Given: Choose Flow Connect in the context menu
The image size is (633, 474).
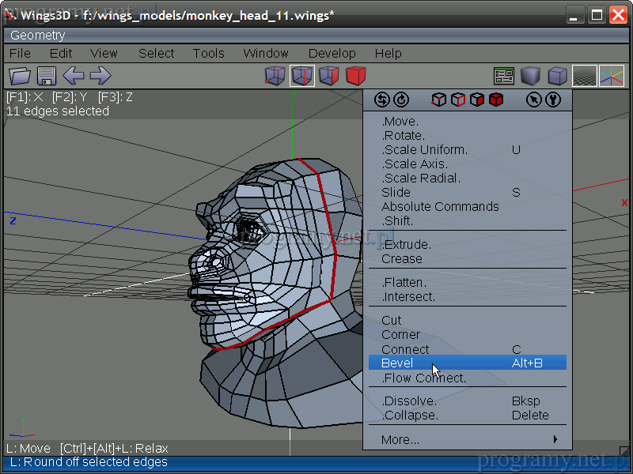Looking at the screenshot, I should click(x=423, y=378).
